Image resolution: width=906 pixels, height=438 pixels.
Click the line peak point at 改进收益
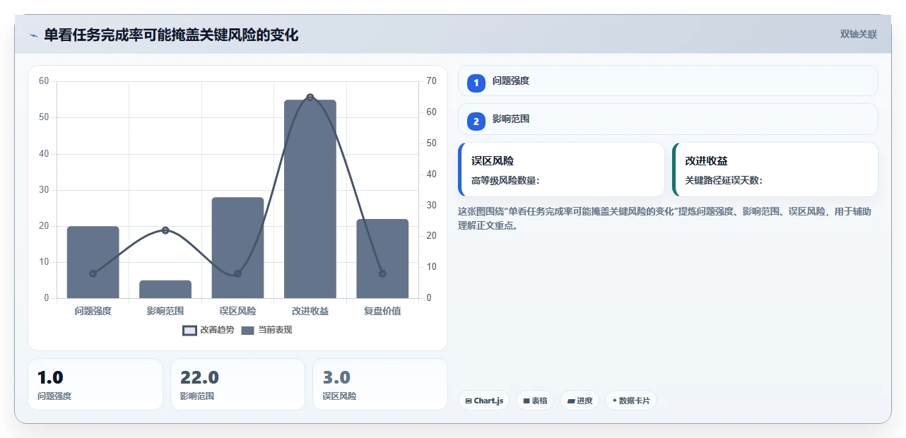[x=310, y=97]
